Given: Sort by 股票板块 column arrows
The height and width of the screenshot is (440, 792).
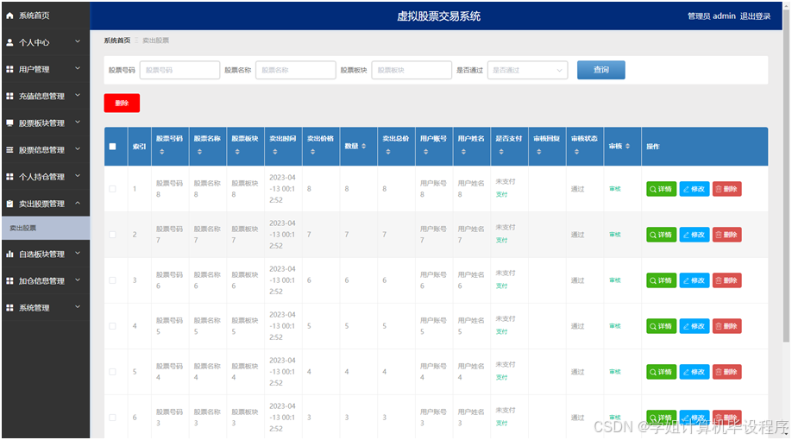Looking at the screenshot, I should 237,152.
